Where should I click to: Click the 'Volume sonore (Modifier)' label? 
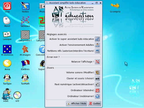coord(80,73)
